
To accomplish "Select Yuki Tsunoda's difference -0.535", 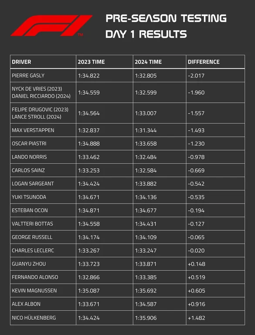I will pos(196,197).
